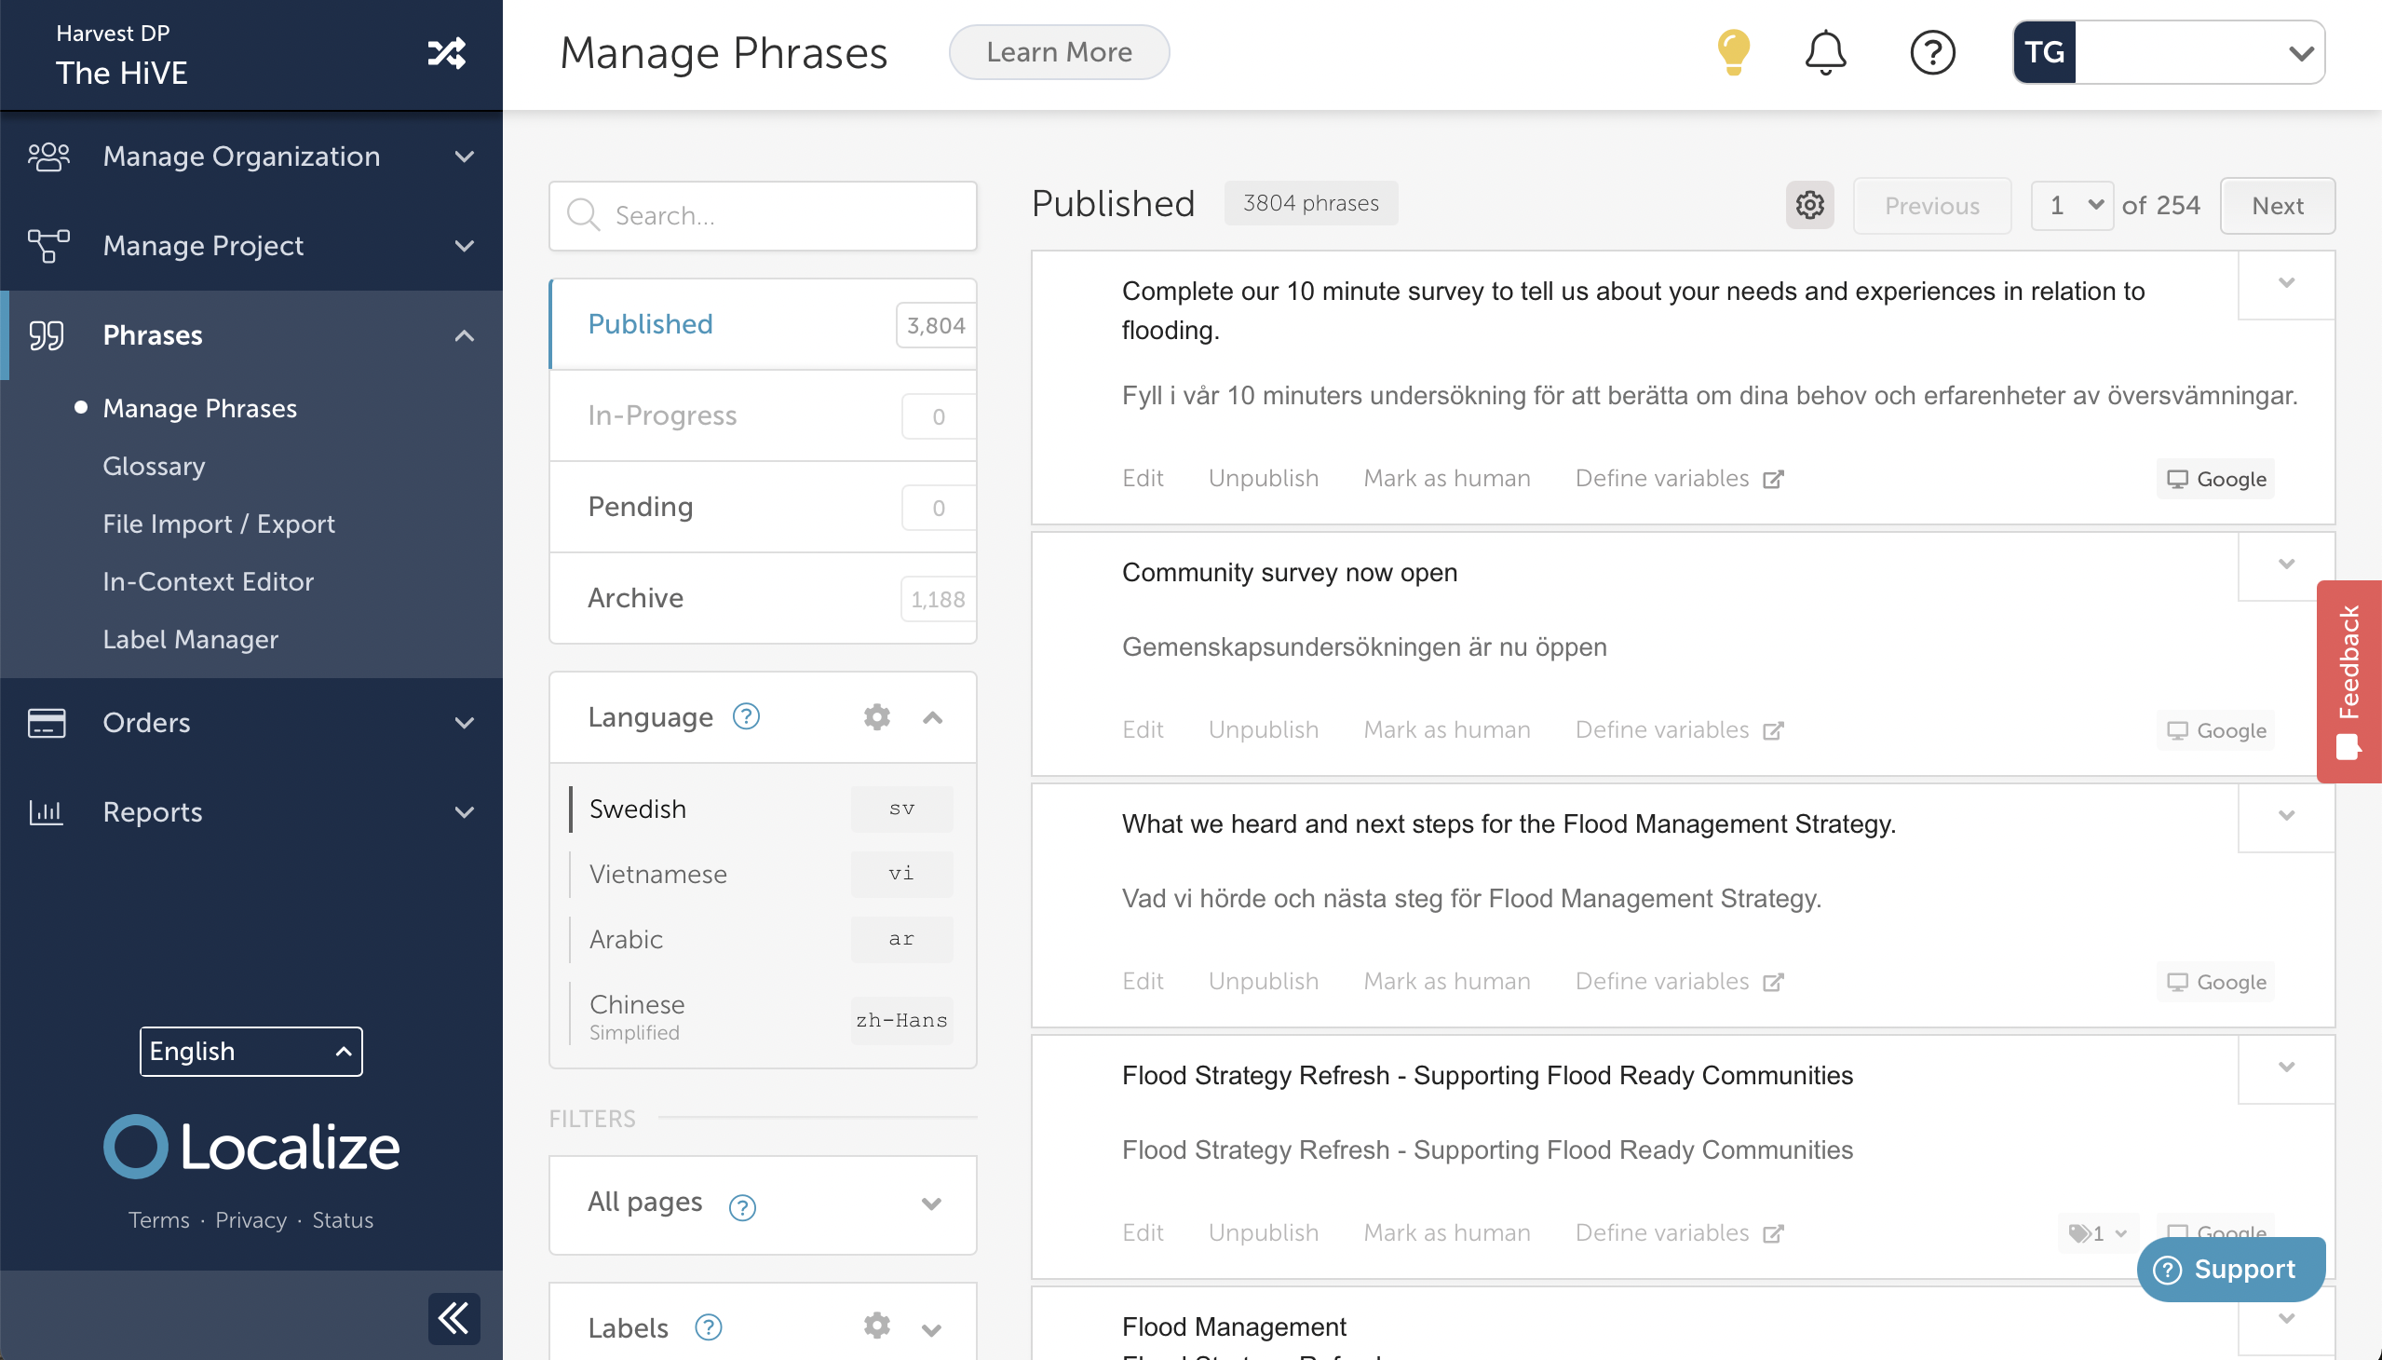Open Glossary from the Phrases menu
The image size is (2382, 1360).
(153, 466)
